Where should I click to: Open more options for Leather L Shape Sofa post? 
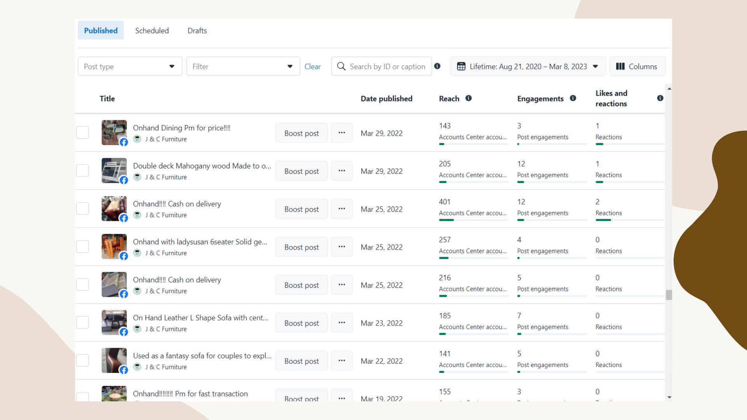click(x=342, y=323)
